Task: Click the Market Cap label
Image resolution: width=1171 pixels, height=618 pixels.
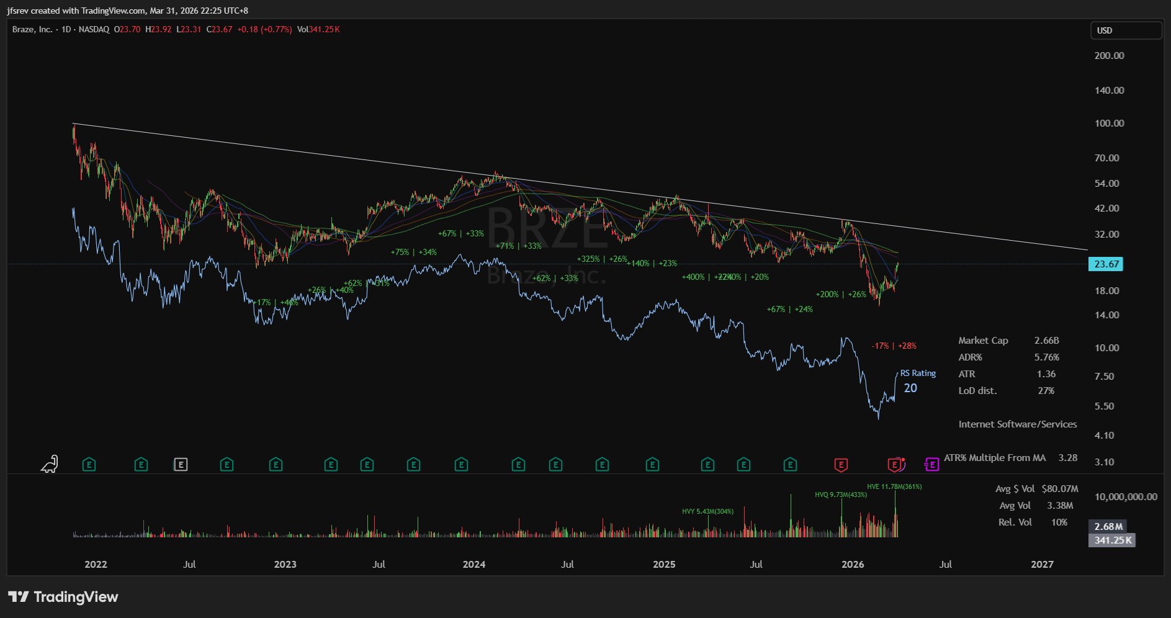Action: pyautogui.click(x=983, y=341)
